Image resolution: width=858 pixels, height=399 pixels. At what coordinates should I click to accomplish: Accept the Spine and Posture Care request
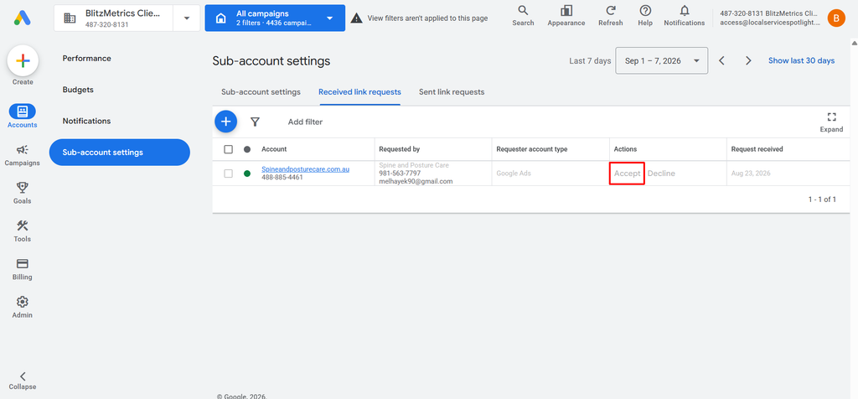coord(627,174)
